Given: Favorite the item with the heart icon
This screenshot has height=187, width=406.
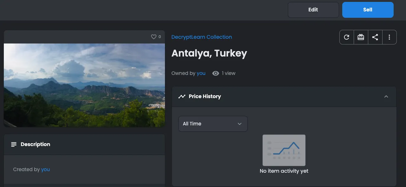Looking at the screenshot, I should 154,37.
